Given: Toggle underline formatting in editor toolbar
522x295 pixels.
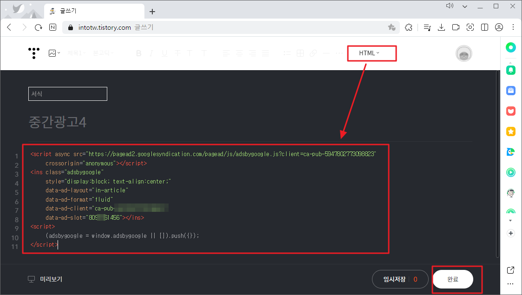Looking at the screenshot, I should [x=164, y=53].
